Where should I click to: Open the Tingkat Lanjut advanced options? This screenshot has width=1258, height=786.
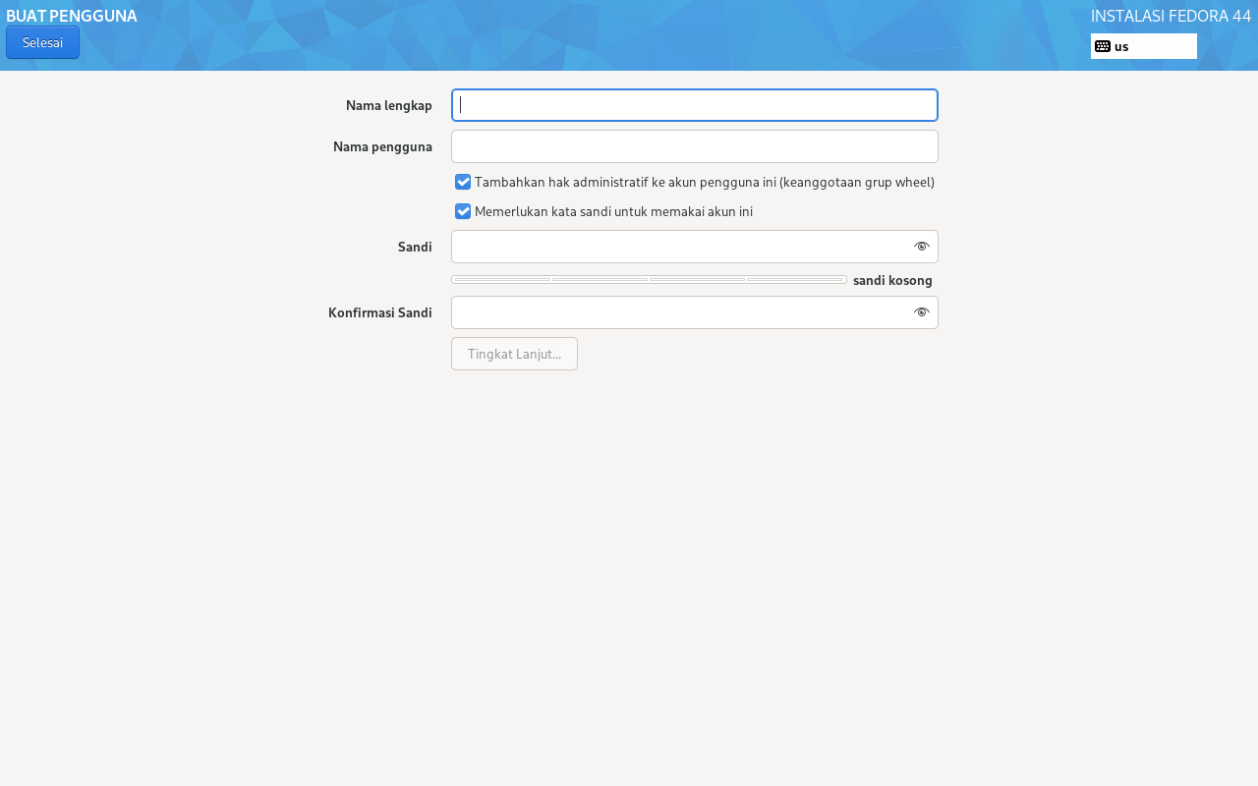click(514, 354)
